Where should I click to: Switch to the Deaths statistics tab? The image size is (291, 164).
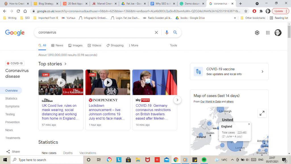(68, 153)
